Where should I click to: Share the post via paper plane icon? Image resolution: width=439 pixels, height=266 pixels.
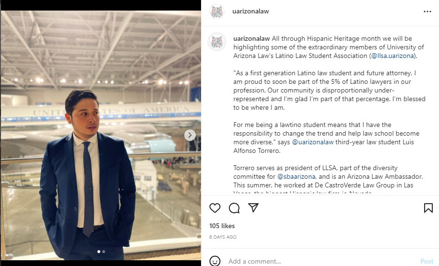(253, 208)
